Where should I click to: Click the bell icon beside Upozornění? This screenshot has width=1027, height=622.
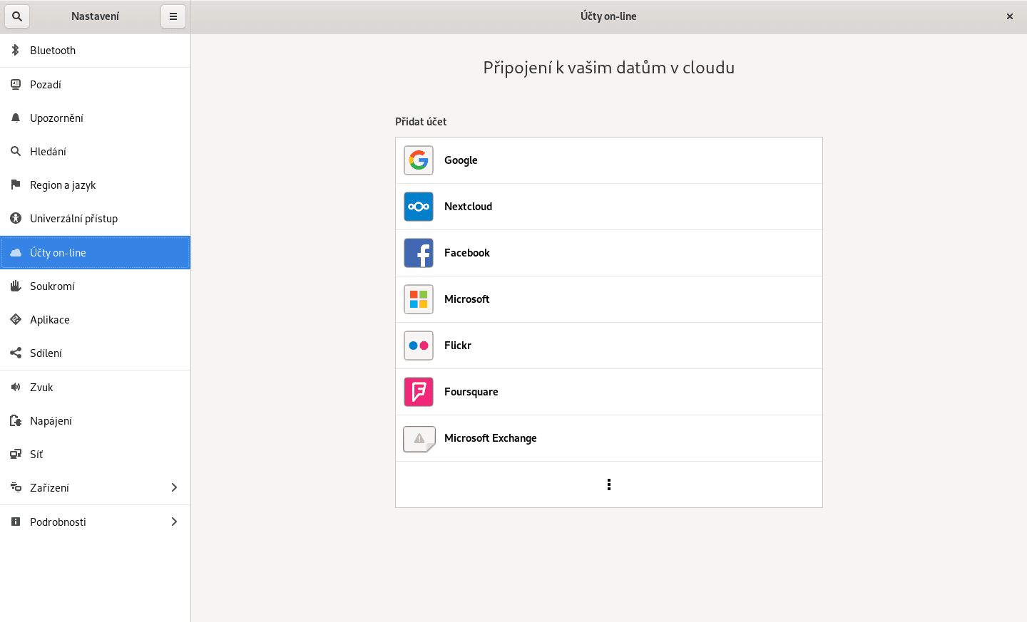(16, 118)
